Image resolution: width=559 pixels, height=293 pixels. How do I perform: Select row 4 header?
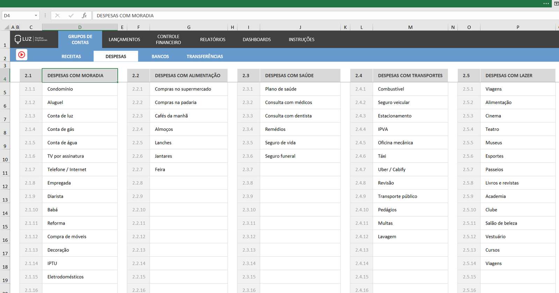tap(5, 75)
